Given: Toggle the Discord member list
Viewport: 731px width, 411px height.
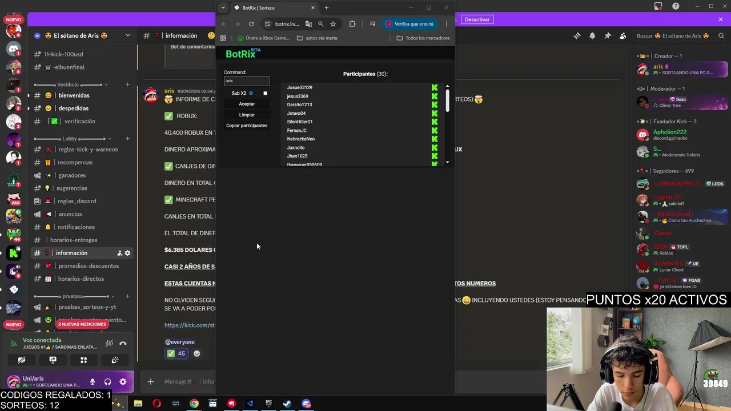Looking at the screenshot, I should pyautogui.click(x=623, y=36).
